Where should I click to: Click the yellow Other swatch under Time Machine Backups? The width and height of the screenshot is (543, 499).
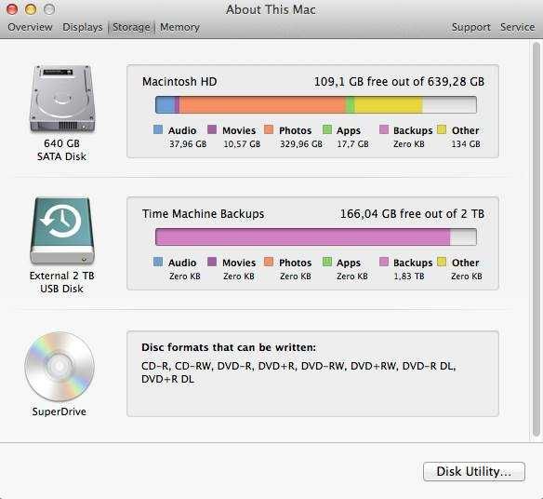tap(442, 262)
